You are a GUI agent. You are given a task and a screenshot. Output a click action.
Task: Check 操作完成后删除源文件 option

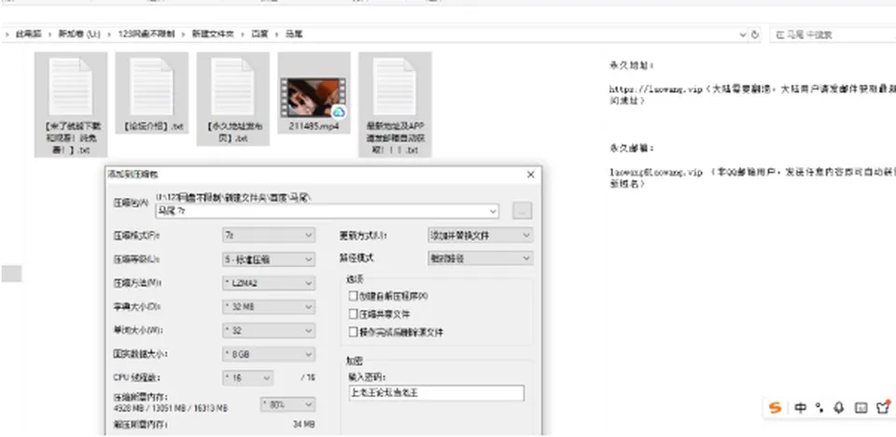click(x=353, y=332)
